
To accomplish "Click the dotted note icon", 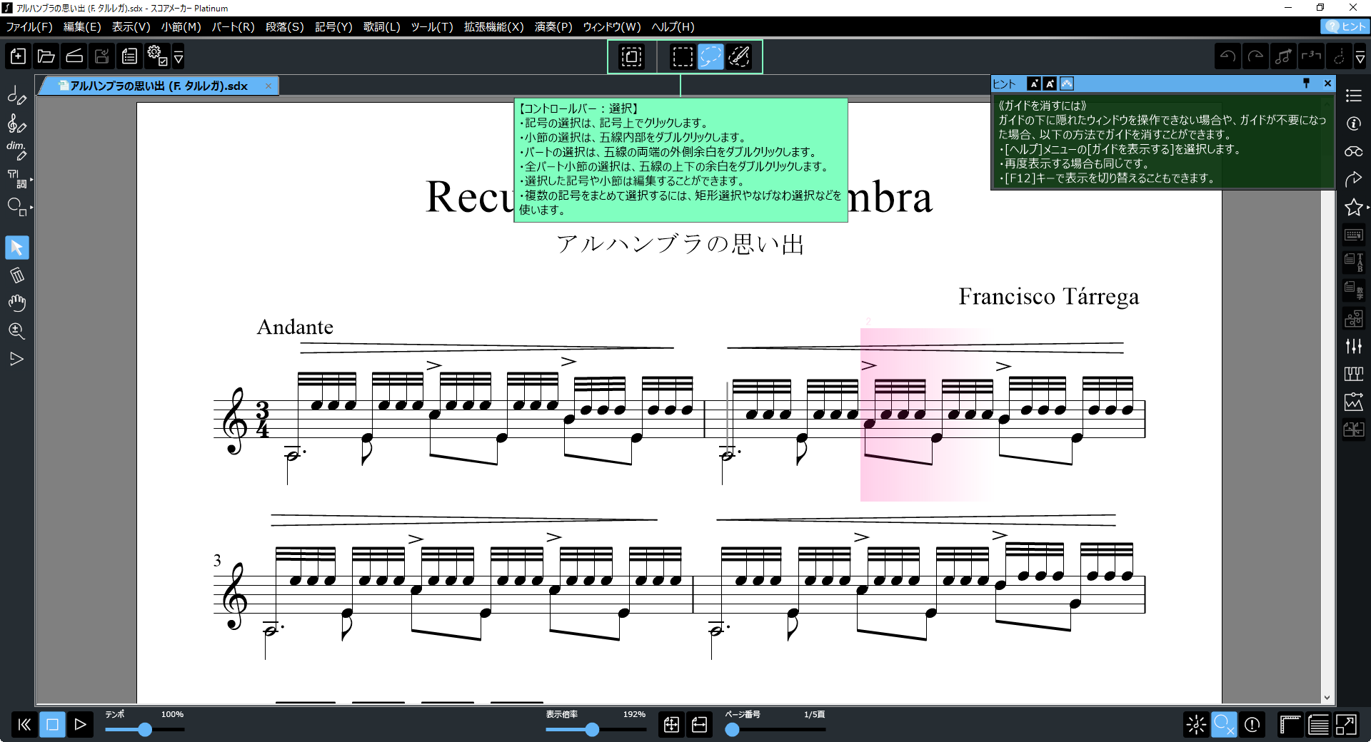I will (1339, 56).
